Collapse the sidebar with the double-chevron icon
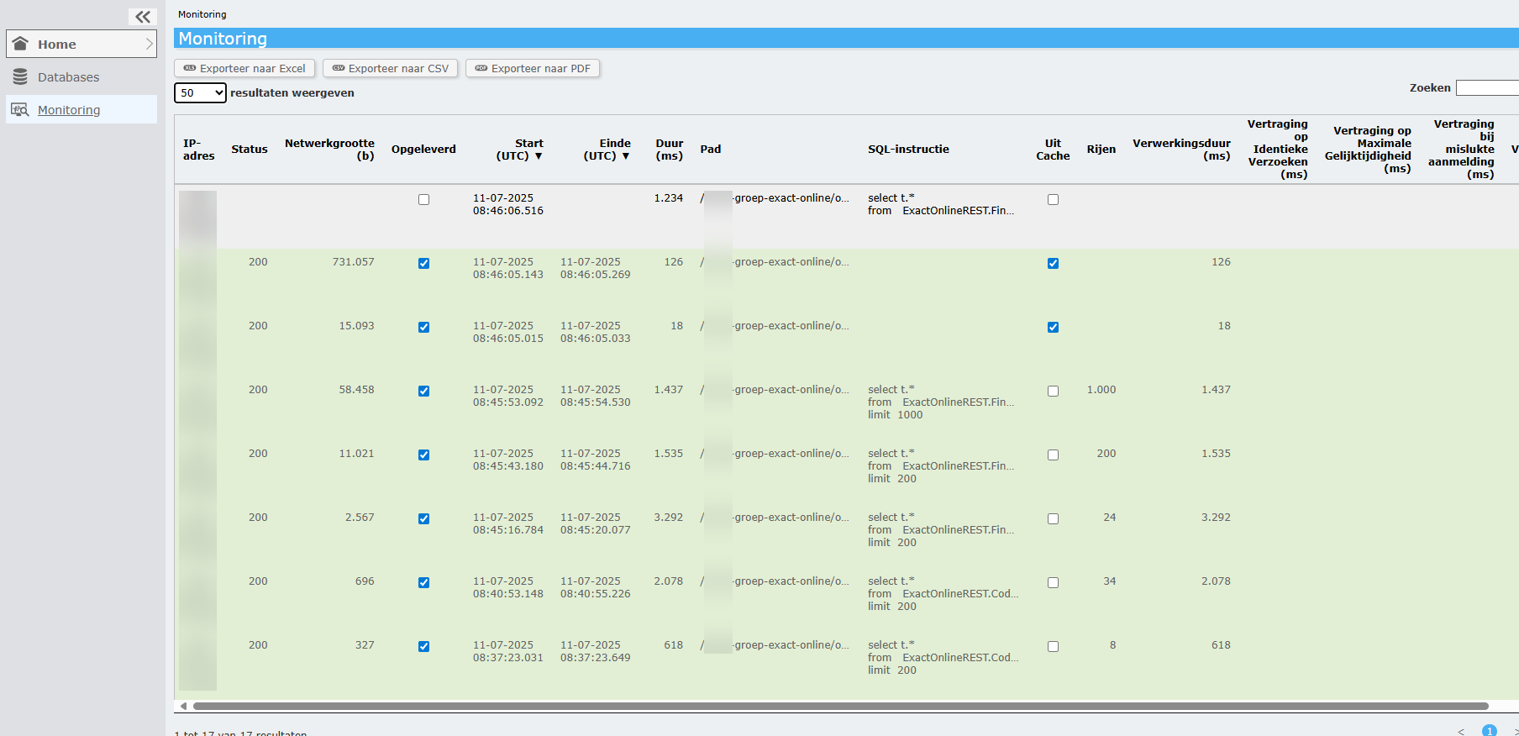The image size is (1519, 736). [x=143, y=17]
